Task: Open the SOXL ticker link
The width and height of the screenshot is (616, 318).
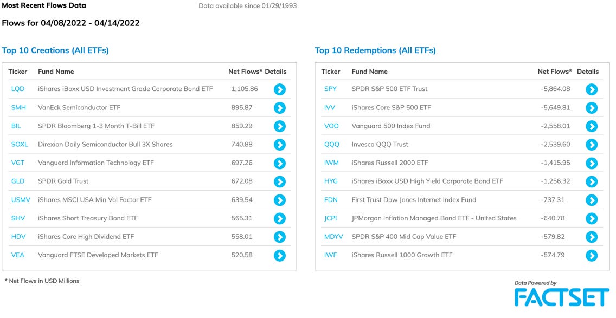Action: 20,144
